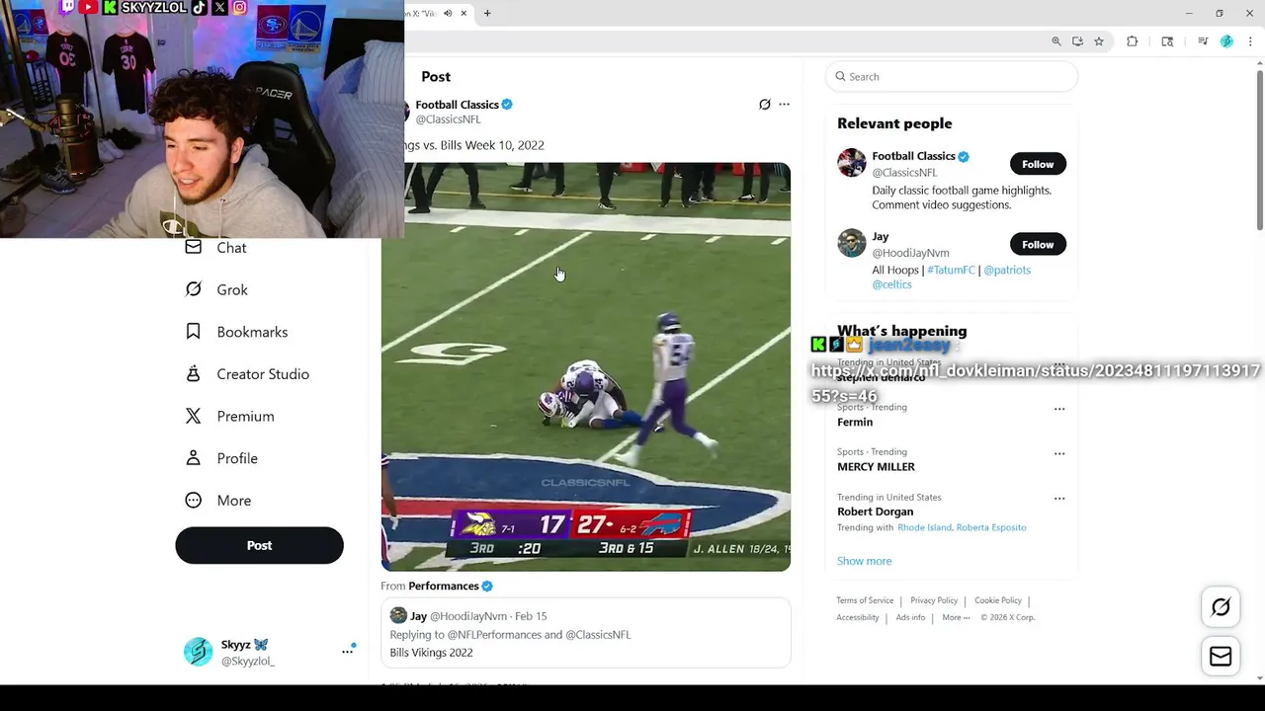Click the Rhode Island trending link
Image resolution: width=1265 pixels, height=711 pixels.
point(924,527)
